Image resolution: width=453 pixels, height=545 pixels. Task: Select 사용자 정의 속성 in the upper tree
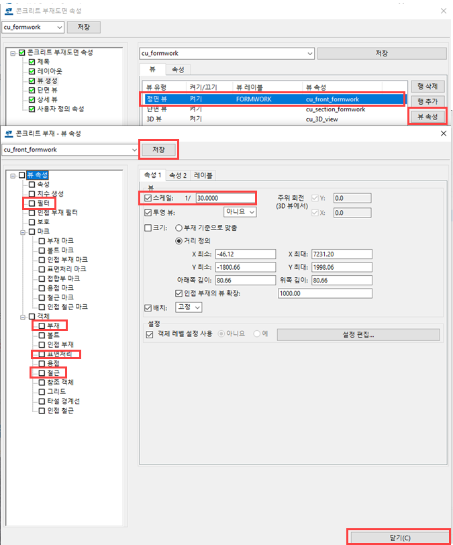click(60, 109)
